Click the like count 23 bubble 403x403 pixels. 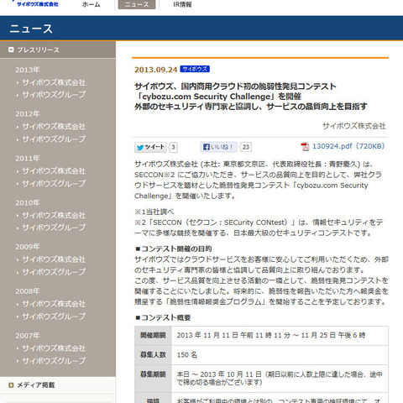tap(246, 147)
